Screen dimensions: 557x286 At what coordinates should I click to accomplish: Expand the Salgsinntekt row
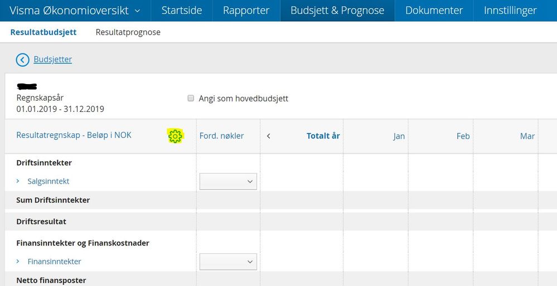click(x=18, y=181)
